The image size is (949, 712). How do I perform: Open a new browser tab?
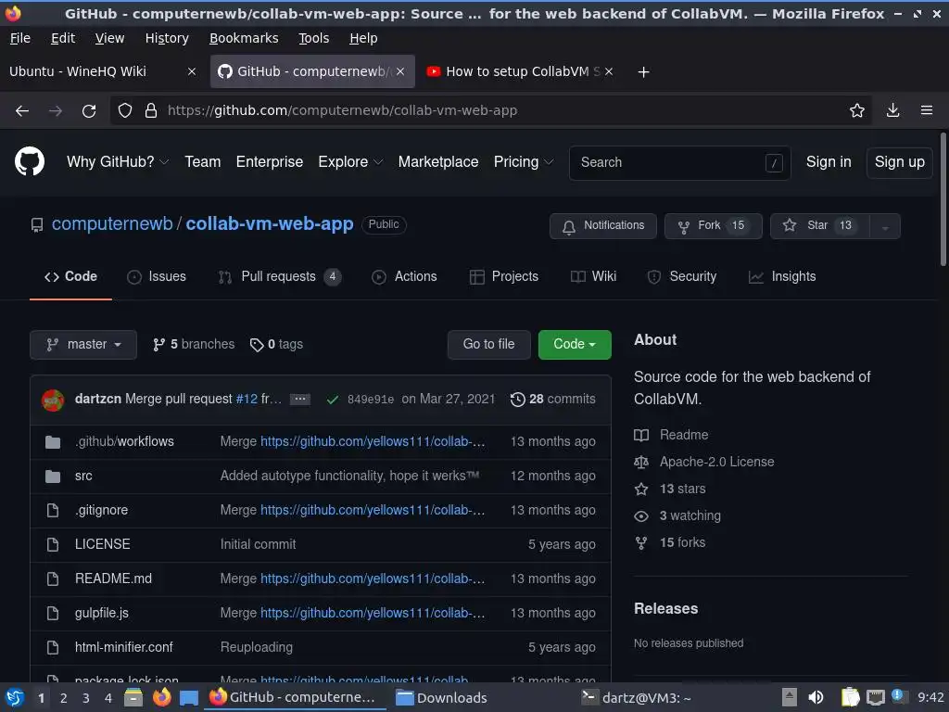[x=643, y=72]
